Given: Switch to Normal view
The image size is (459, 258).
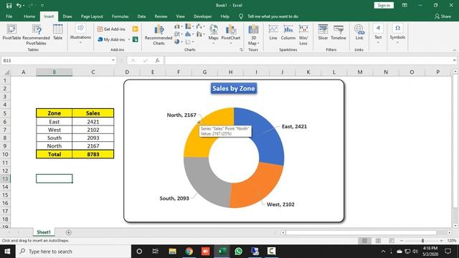Looking at the screenshot, I should click(x=364, y=241).
